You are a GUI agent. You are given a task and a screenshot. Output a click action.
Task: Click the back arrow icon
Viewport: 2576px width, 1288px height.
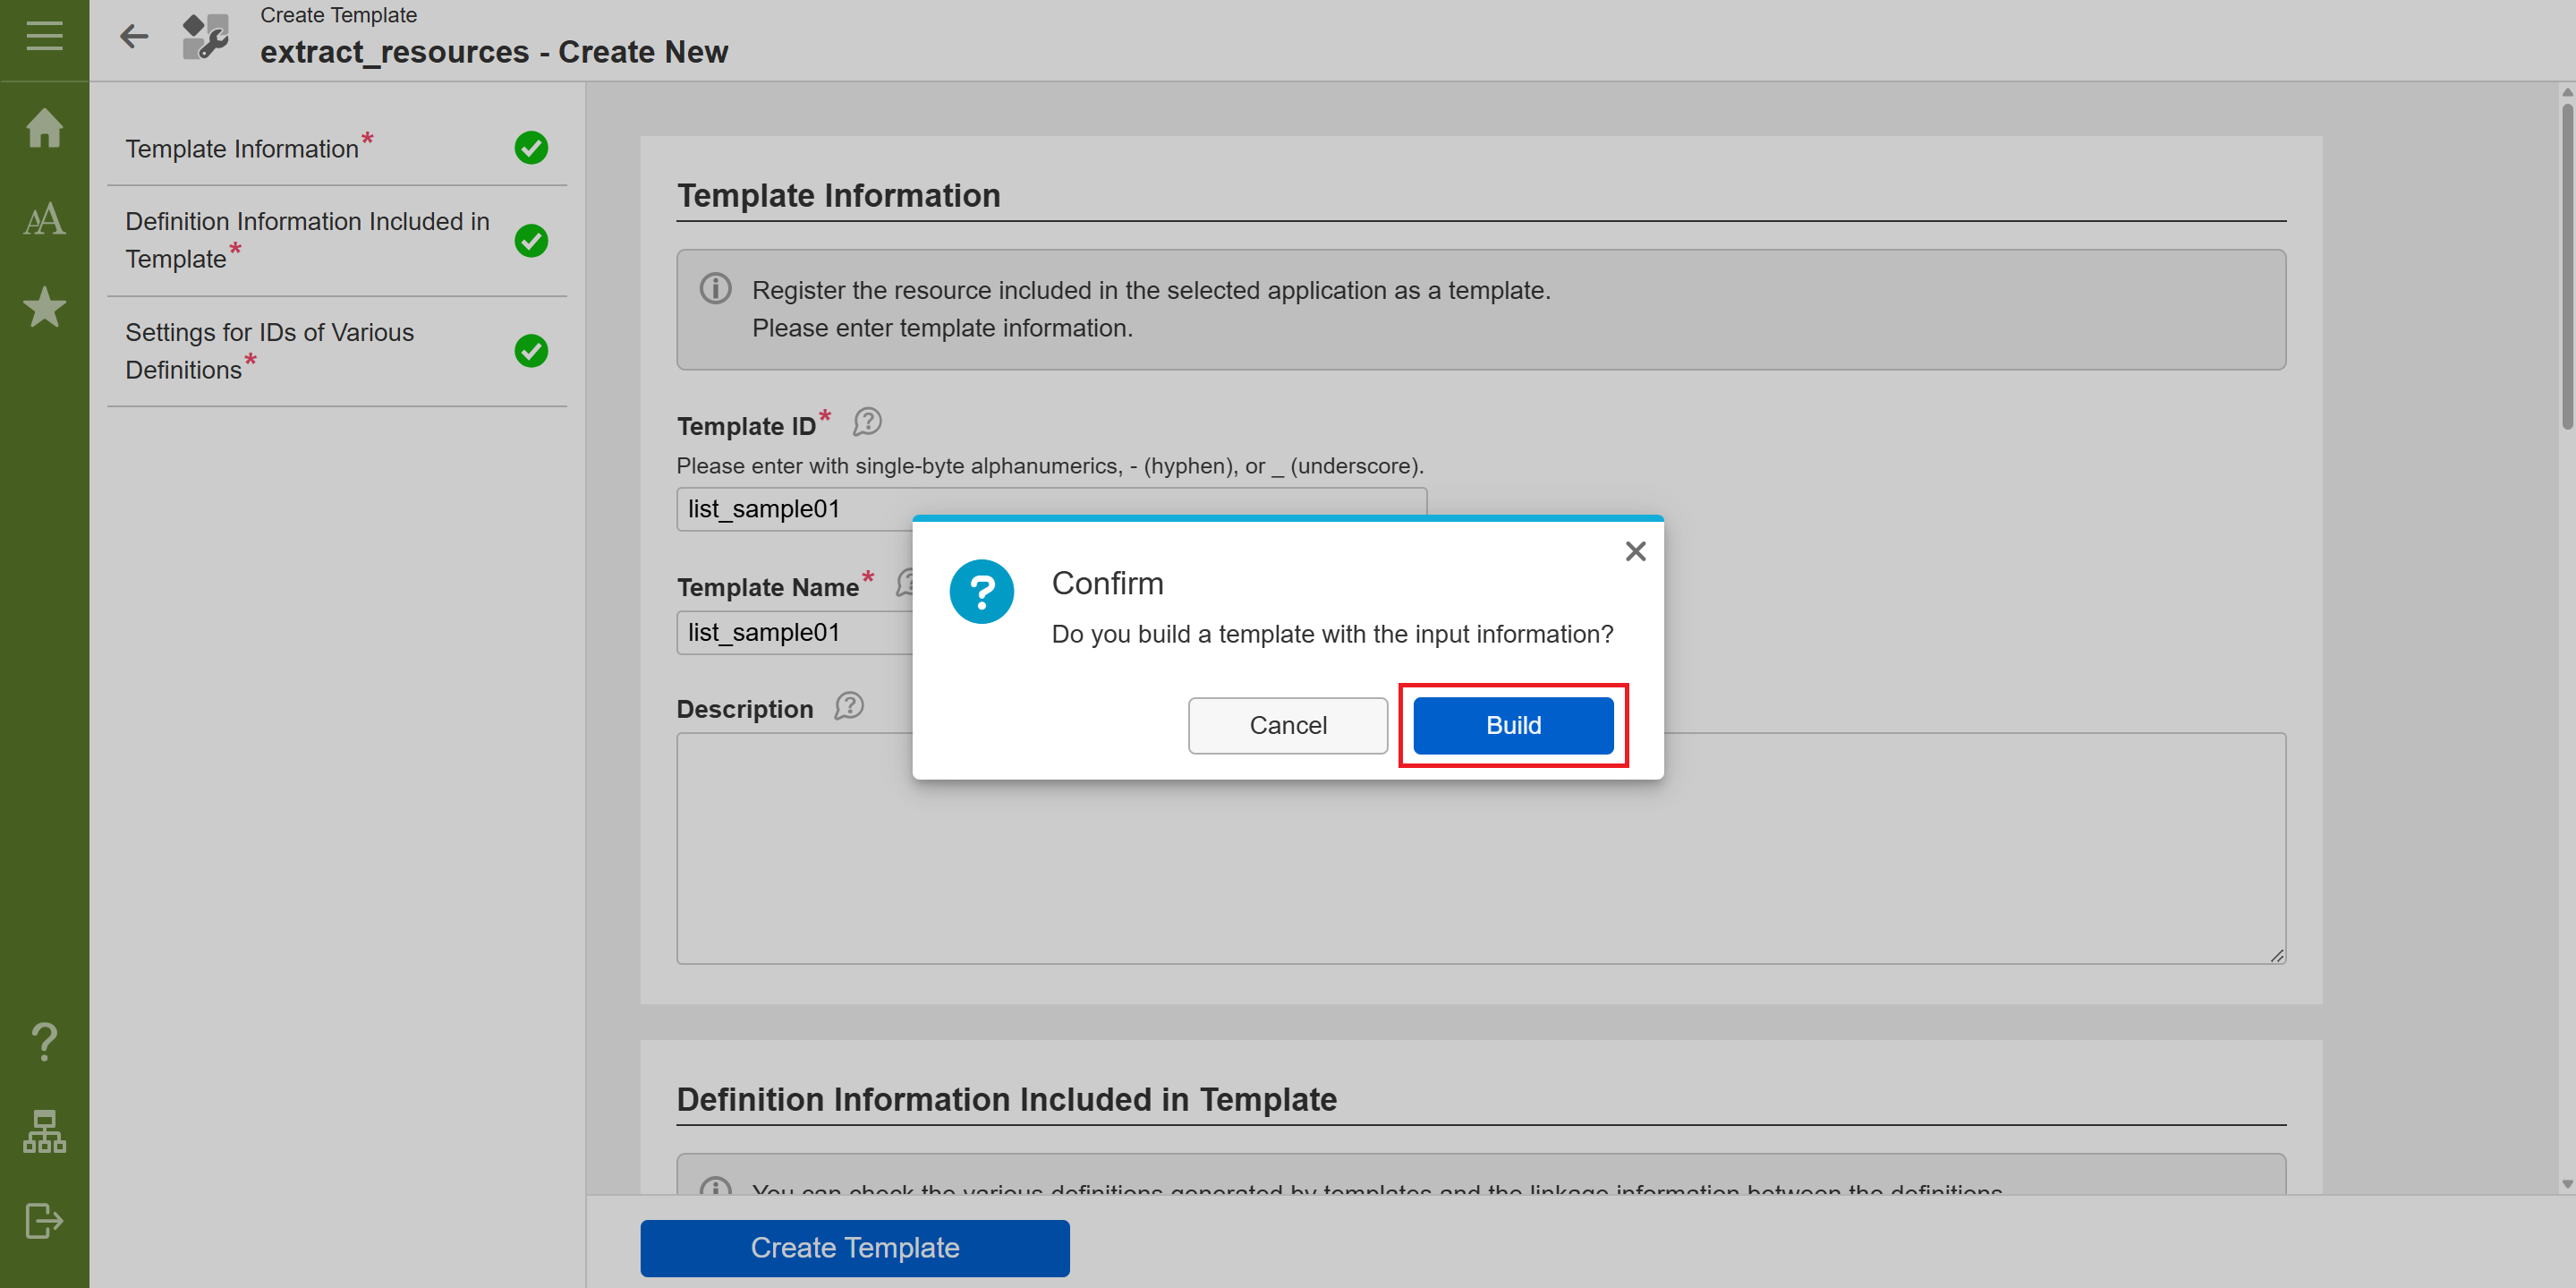[134, 37]
